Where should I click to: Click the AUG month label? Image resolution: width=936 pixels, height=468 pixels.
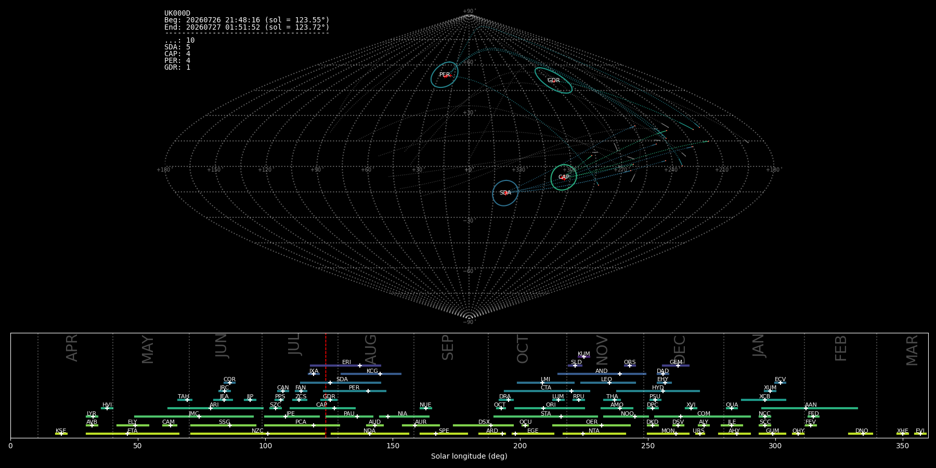(371, 349)
